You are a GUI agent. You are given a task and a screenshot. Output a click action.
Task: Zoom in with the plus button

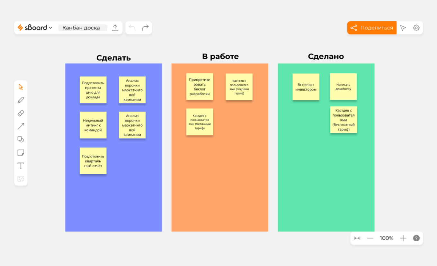tap(403, 238)
